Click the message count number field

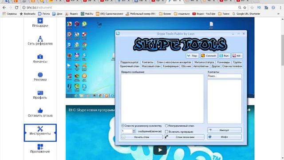(127, 131)
